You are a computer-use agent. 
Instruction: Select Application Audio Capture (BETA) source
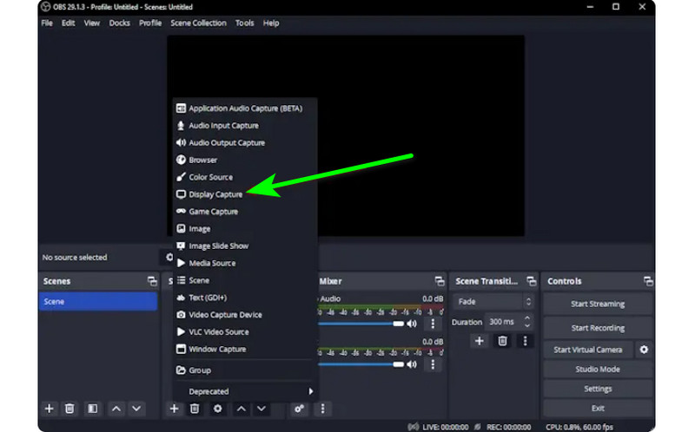coord(245,108)
